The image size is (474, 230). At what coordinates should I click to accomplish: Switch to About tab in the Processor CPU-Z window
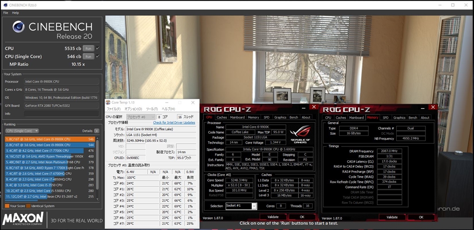306,117
